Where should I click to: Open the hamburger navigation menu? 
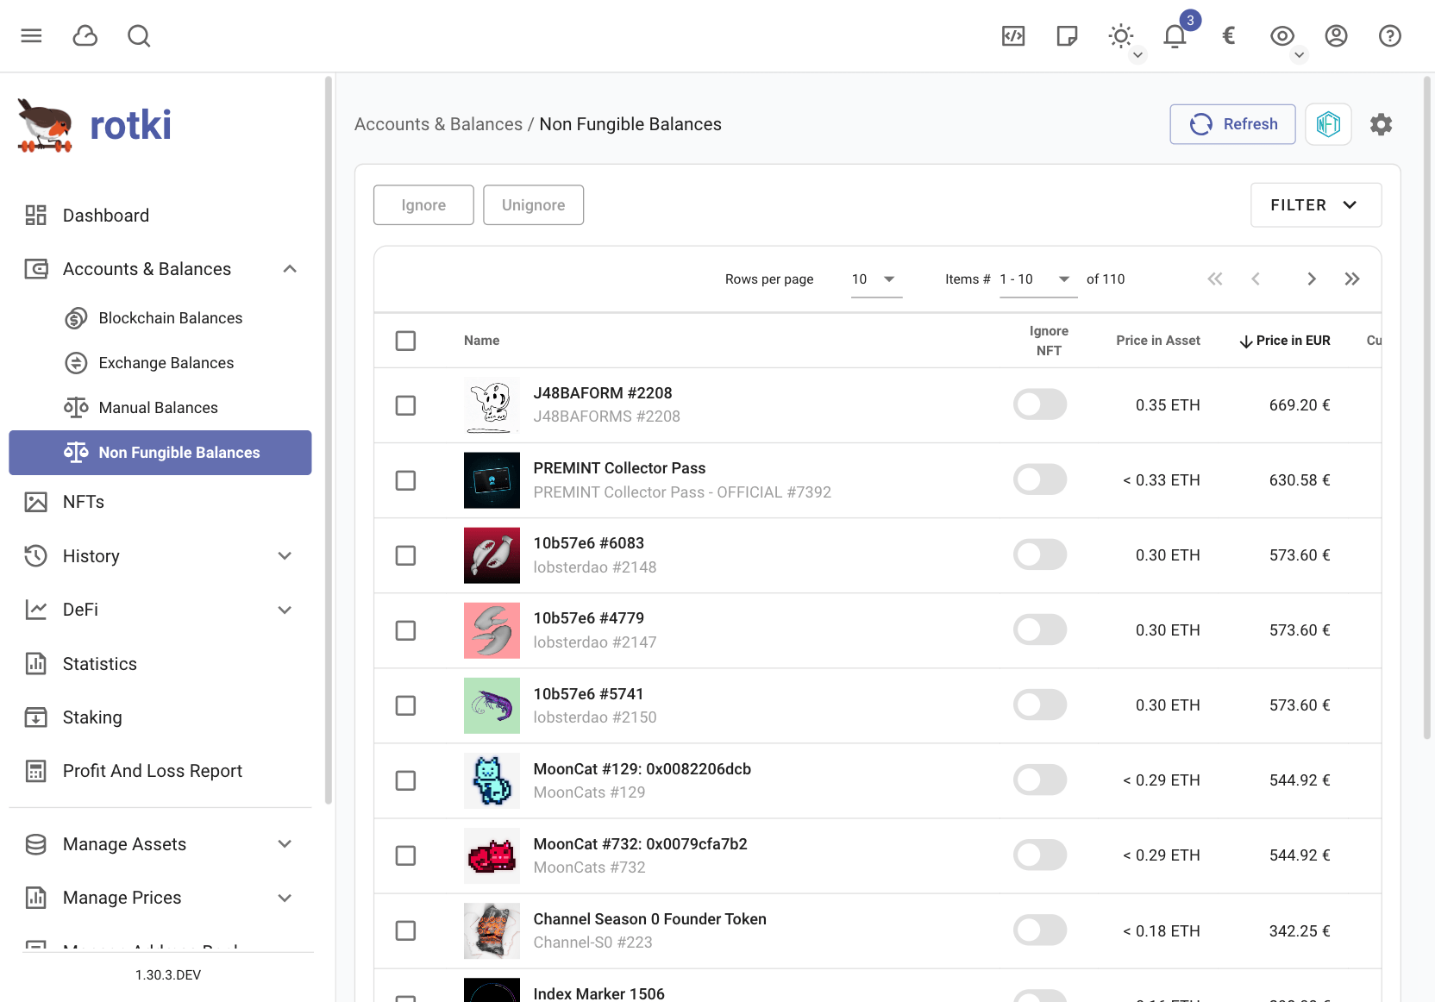[32, 35]
